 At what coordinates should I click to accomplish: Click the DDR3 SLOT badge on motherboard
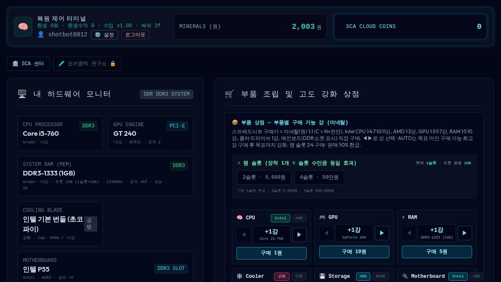171,269
